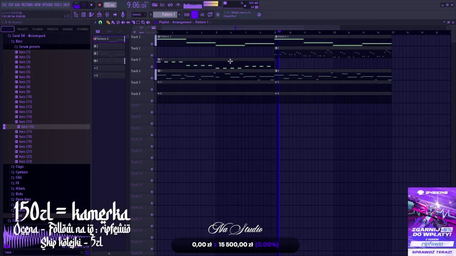Open the piano roll view icon
The height and width of the screenshot is (256, 456).
pos(91,15)
